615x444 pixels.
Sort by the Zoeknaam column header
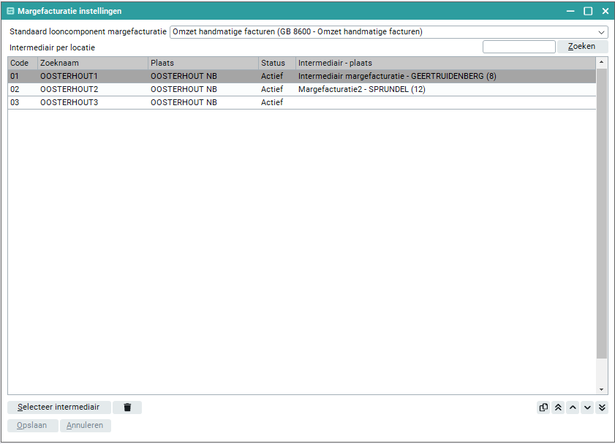[92, 63]
